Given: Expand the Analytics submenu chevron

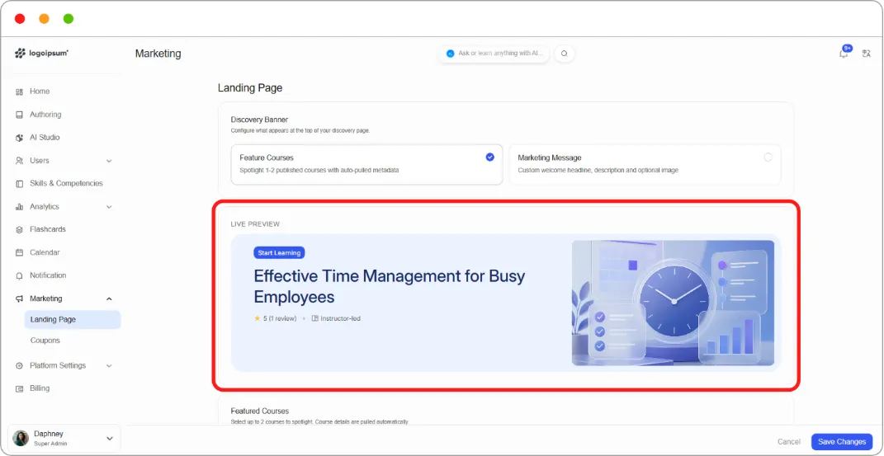Looking at the screenshot, I should (110, 207).
